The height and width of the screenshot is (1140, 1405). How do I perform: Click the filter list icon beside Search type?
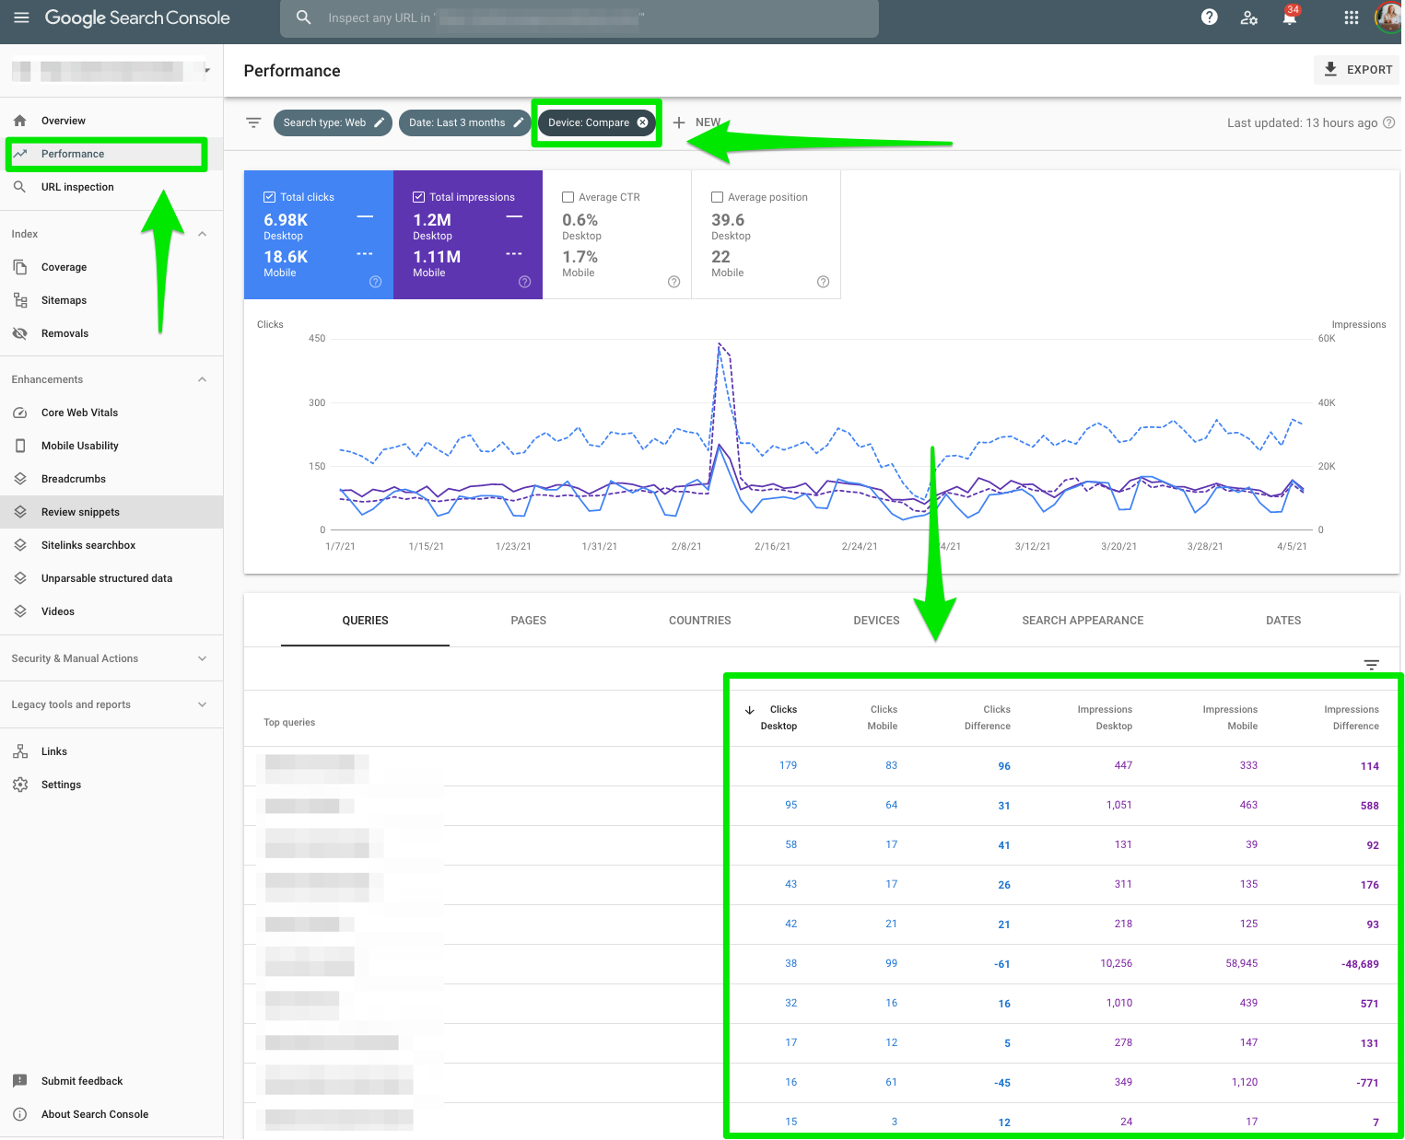tap(254, 122)
